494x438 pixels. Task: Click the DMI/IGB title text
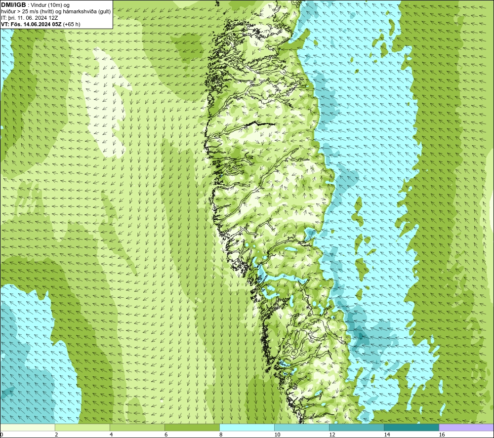[13, 5]
